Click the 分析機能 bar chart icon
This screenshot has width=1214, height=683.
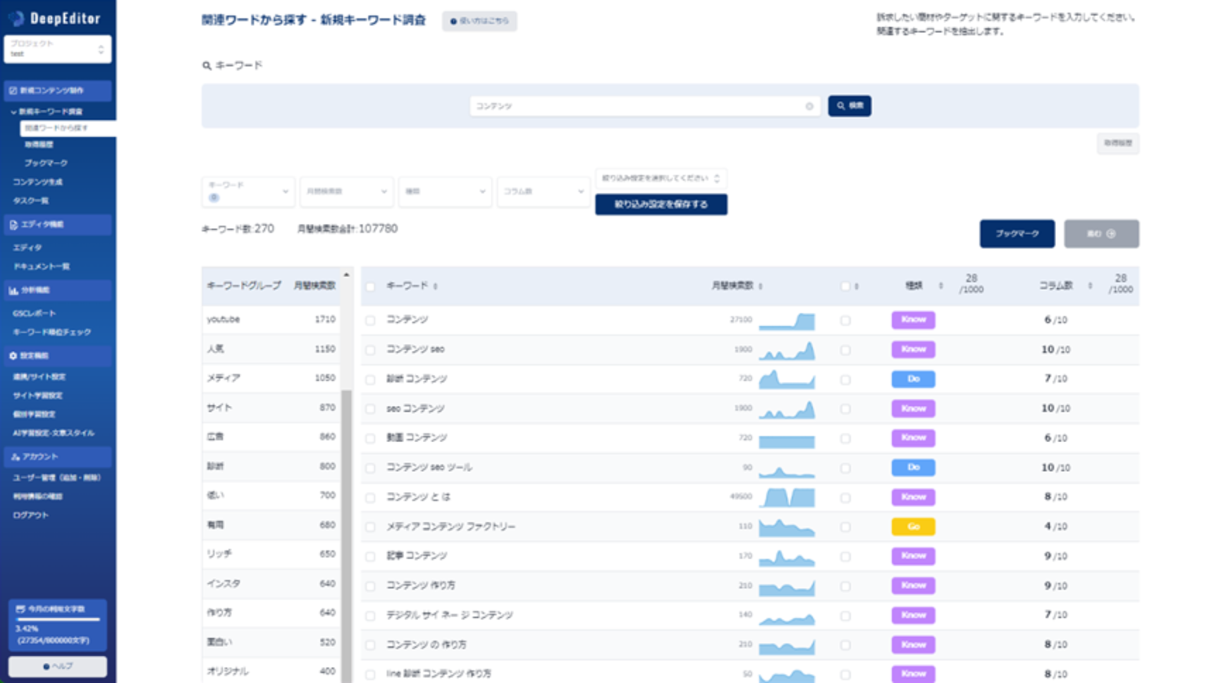13,290
